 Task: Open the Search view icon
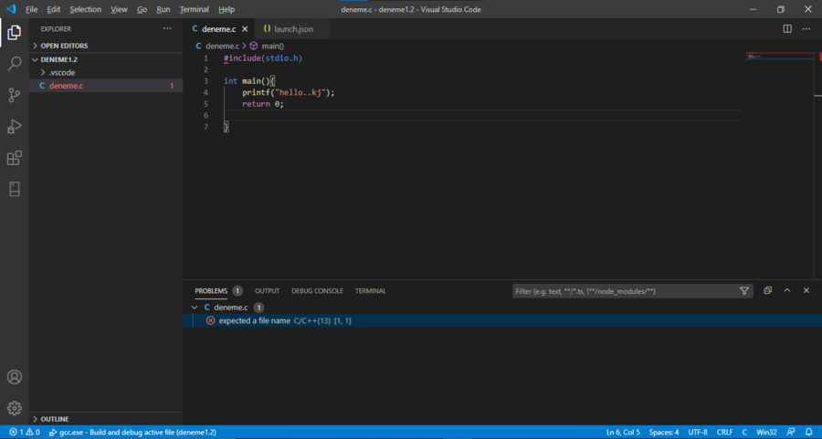14,64
